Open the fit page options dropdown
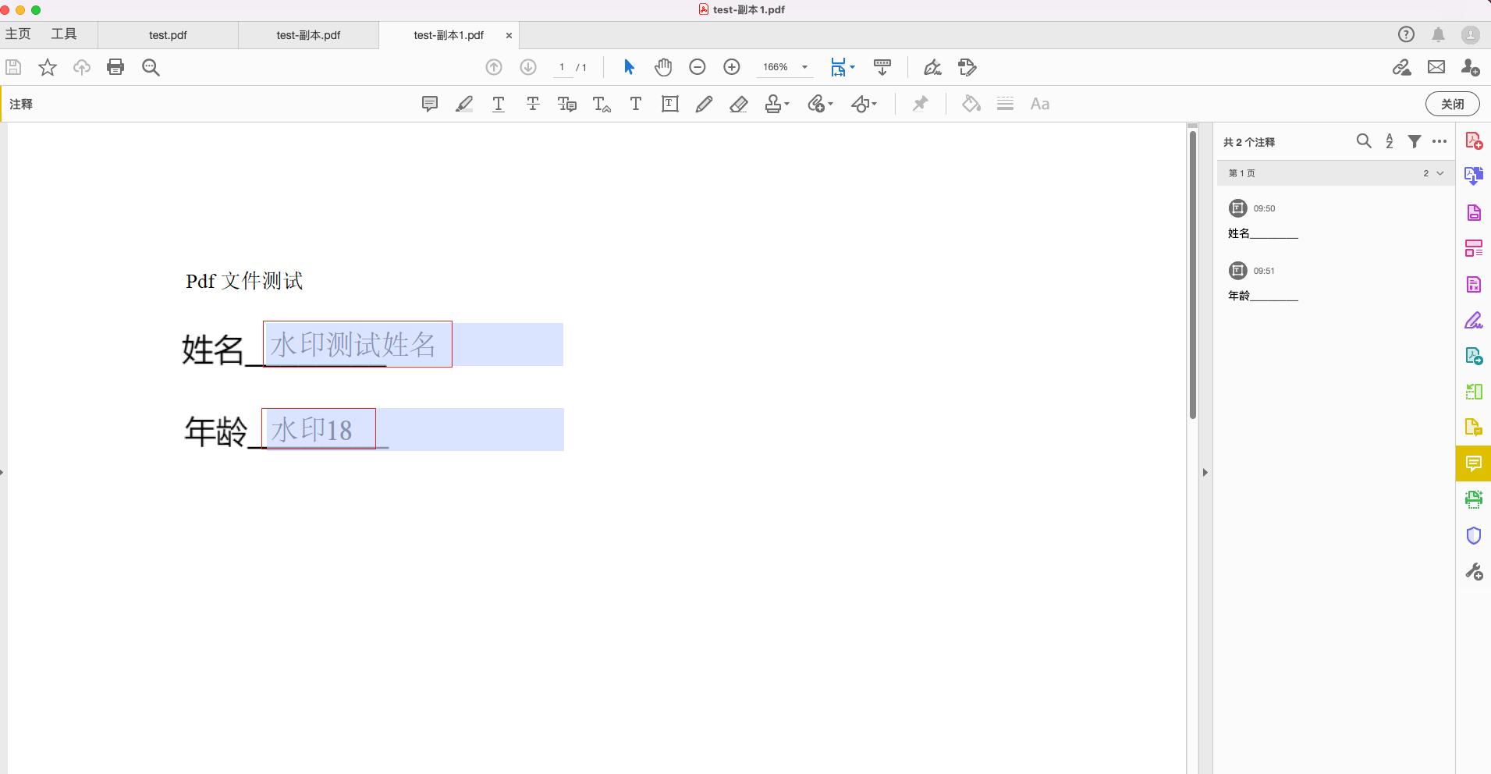 pos(843,67)
